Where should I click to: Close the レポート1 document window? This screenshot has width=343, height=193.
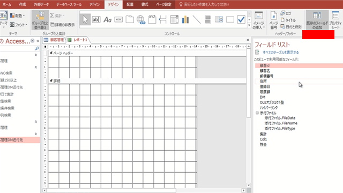pyautogui.click(x=248, y=40)
